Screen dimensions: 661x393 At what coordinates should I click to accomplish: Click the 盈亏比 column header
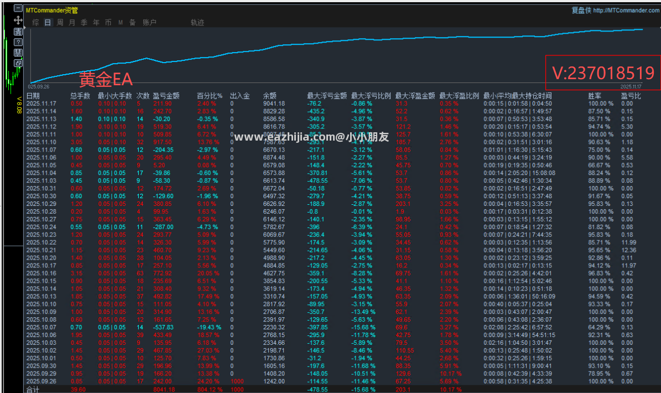(x=631, y=96)
